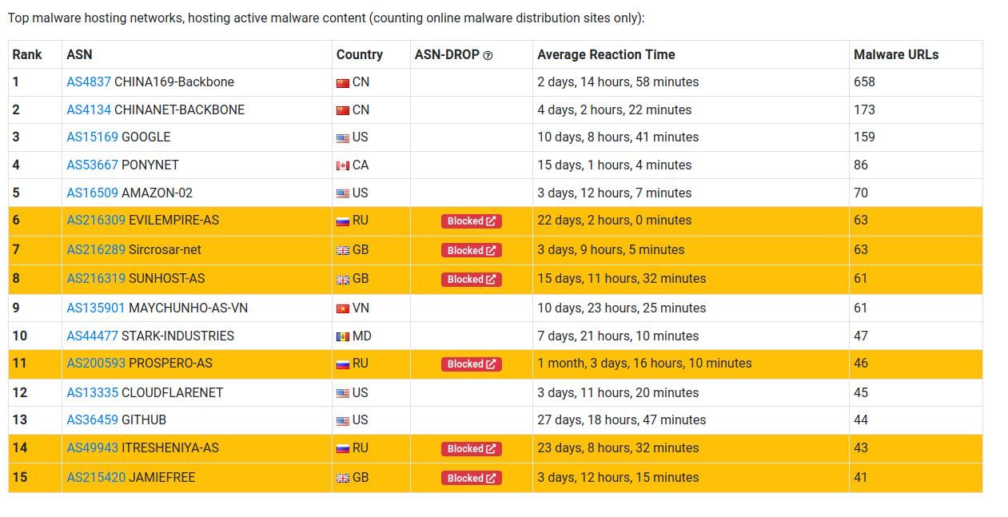Open AS215420 JAMIEFREE link
The height and width of the screenshot is (517, 1008).
coord(96,477)
